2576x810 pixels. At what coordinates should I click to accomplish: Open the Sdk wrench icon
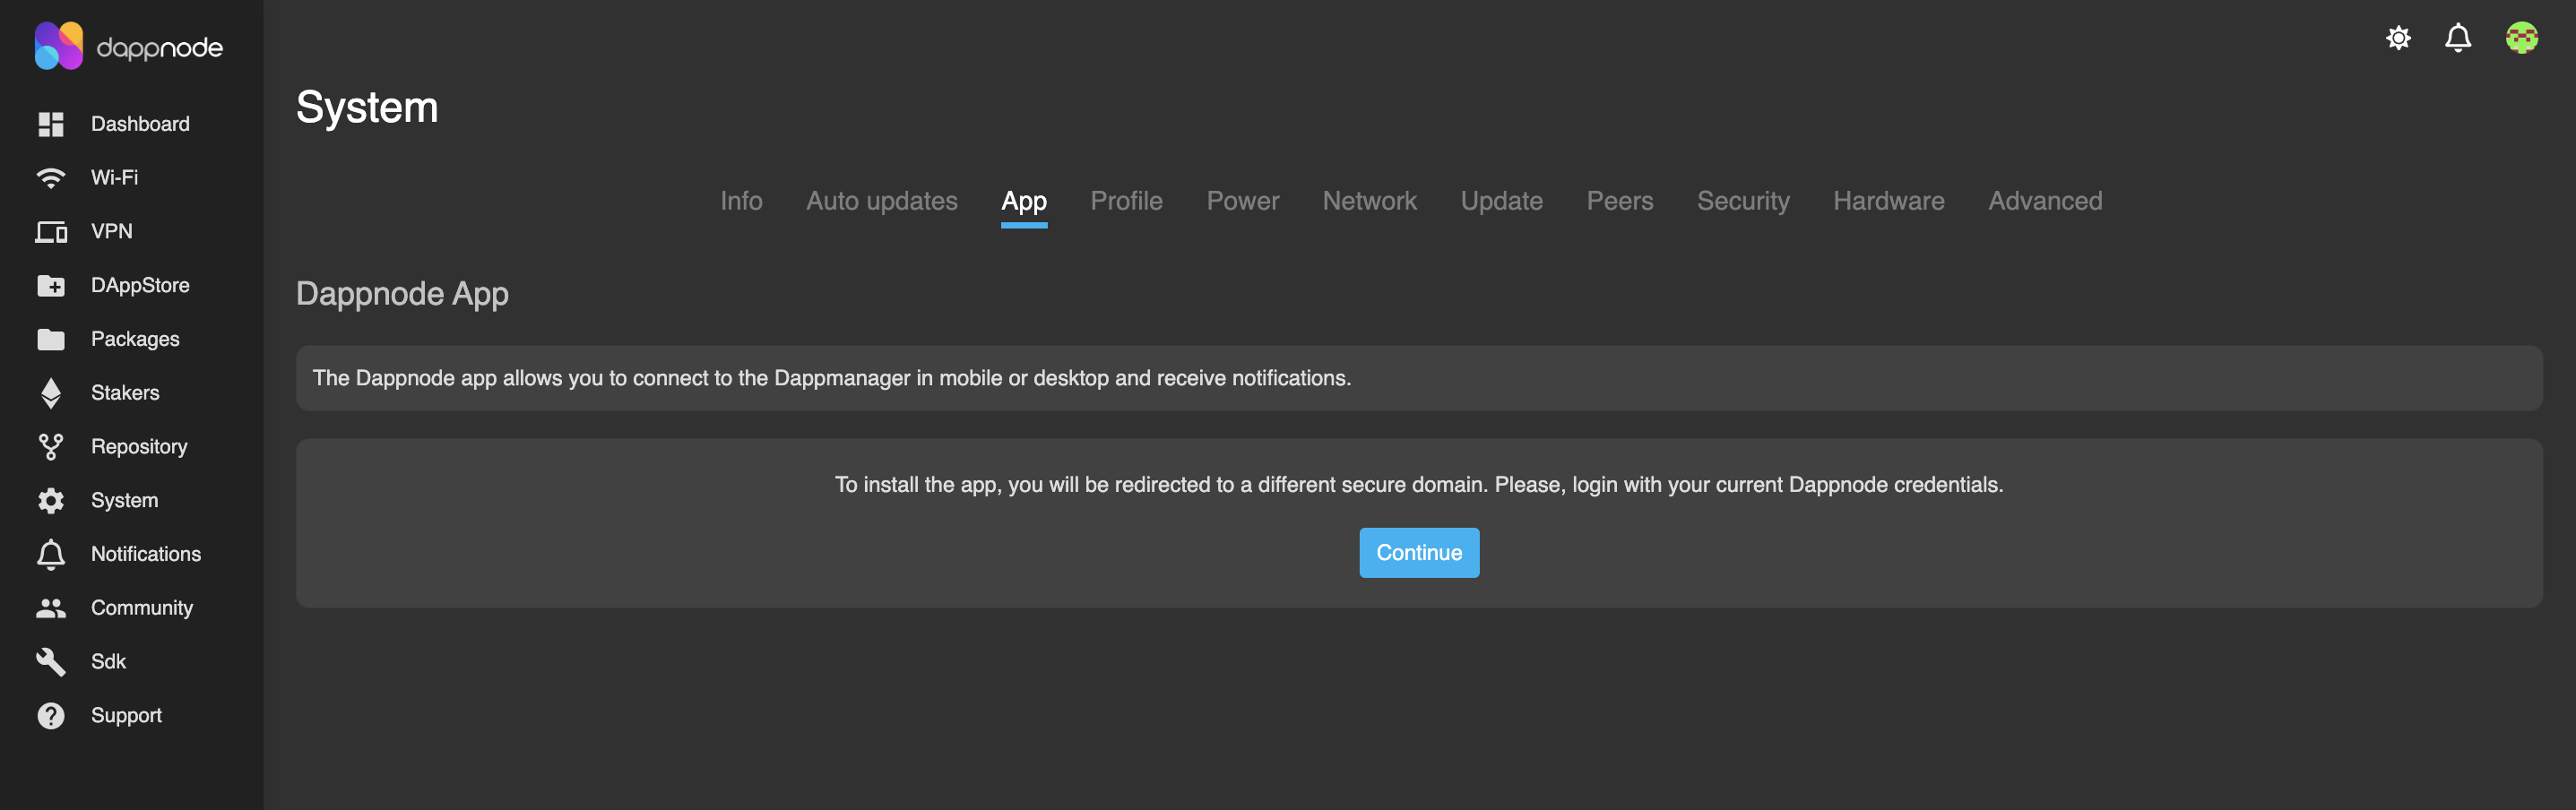pos(51,662)
